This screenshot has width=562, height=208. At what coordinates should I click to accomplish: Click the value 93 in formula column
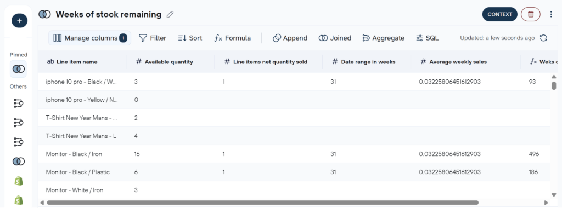coord(532,82)
